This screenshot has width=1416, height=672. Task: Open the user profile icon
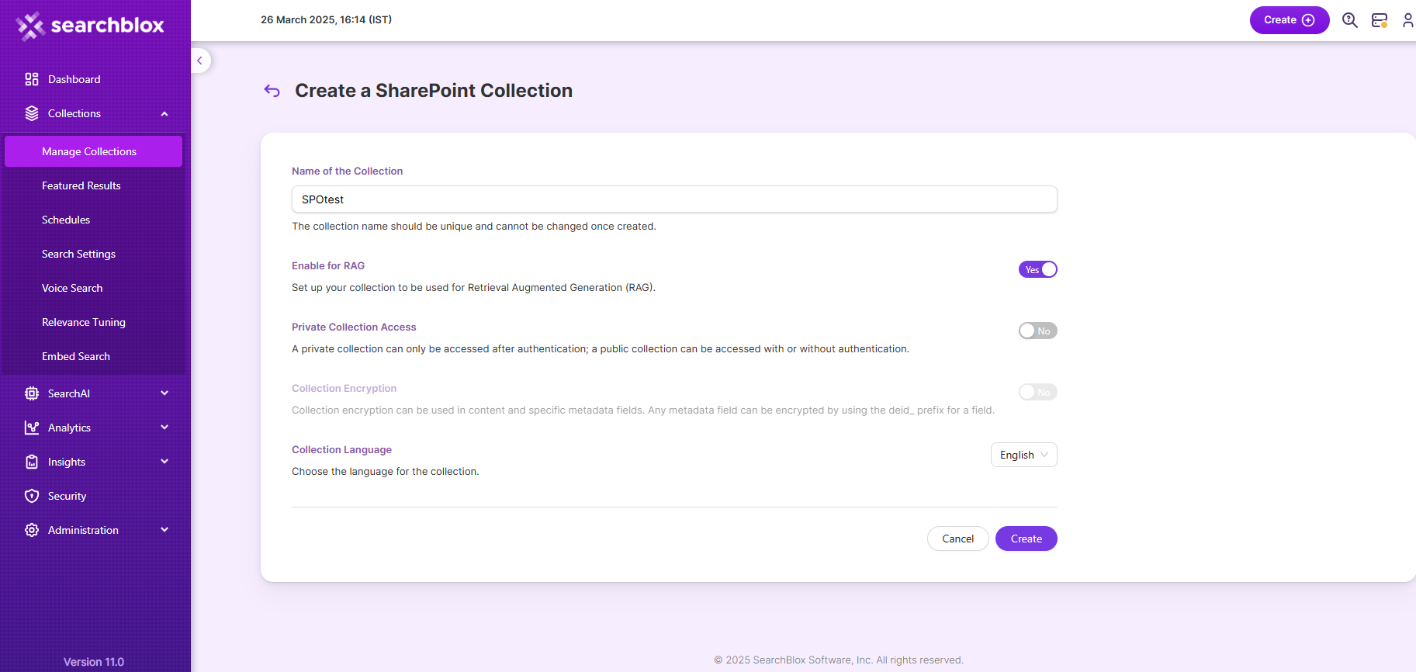(1407, 20)
